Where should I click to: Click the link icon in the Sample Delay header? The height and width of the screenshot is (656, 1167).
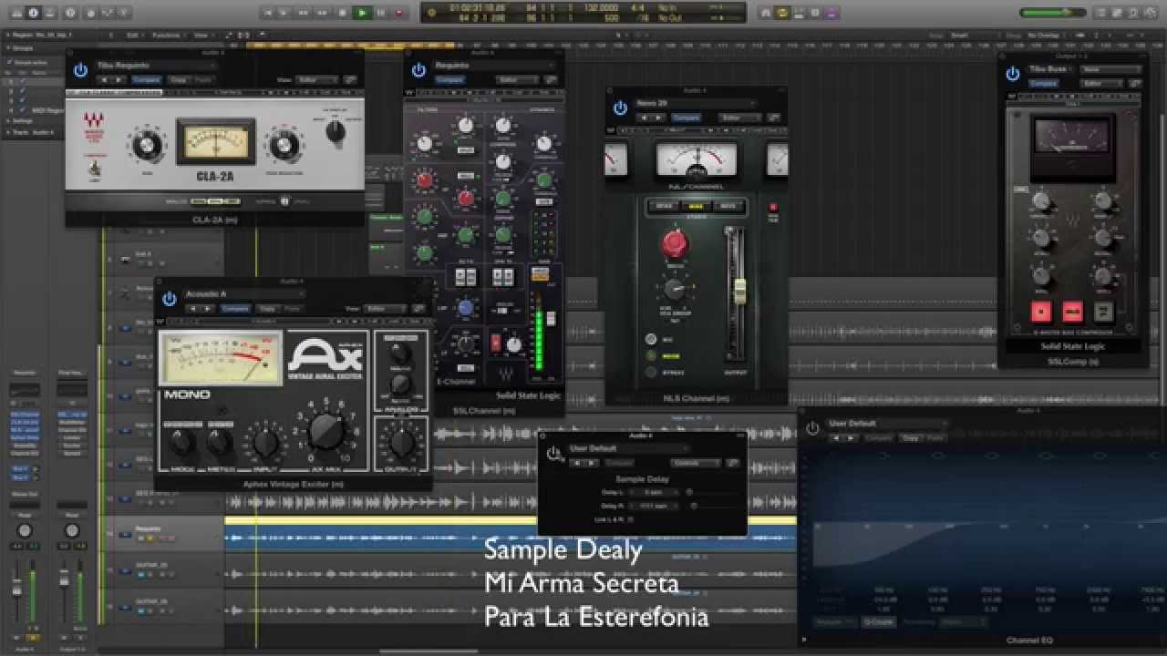pos(732,463)
